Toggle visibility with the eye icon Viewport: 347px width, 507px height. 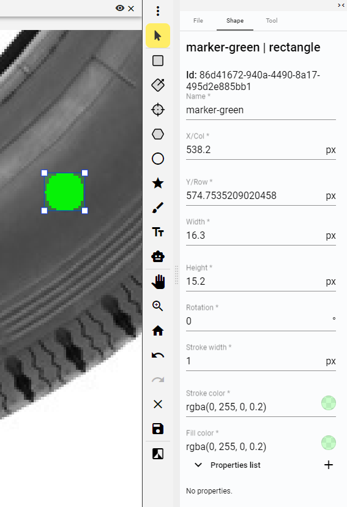pyautogui.click(x=120, y=8)
